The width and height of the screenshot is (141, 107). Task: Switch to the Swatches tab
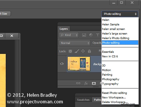(83, 100)
